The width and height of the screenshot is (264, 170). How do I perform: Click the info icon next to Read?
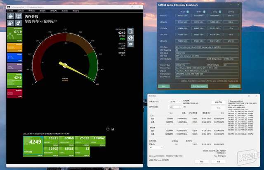[x=188, y=12]
